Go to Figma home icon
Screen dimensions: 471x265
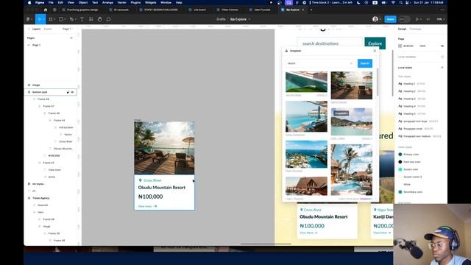pyautogui.click(x=46, y=10)
